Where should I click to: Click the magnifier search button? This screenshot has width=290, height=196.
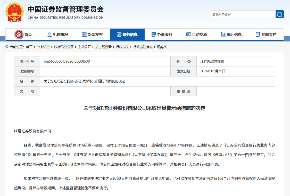tap(279, 14)
